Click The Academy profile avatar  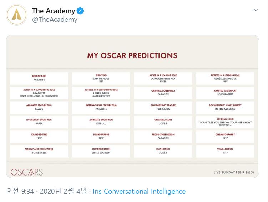click(16, 15)
